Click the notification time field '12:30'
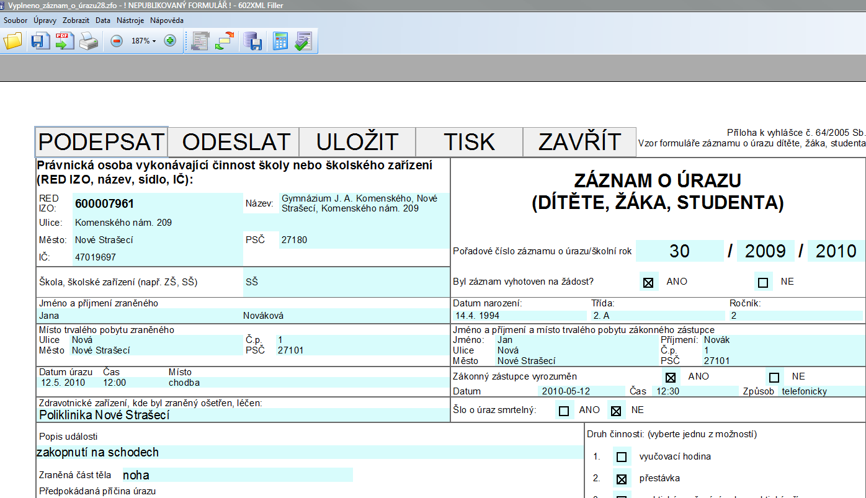 696,391
